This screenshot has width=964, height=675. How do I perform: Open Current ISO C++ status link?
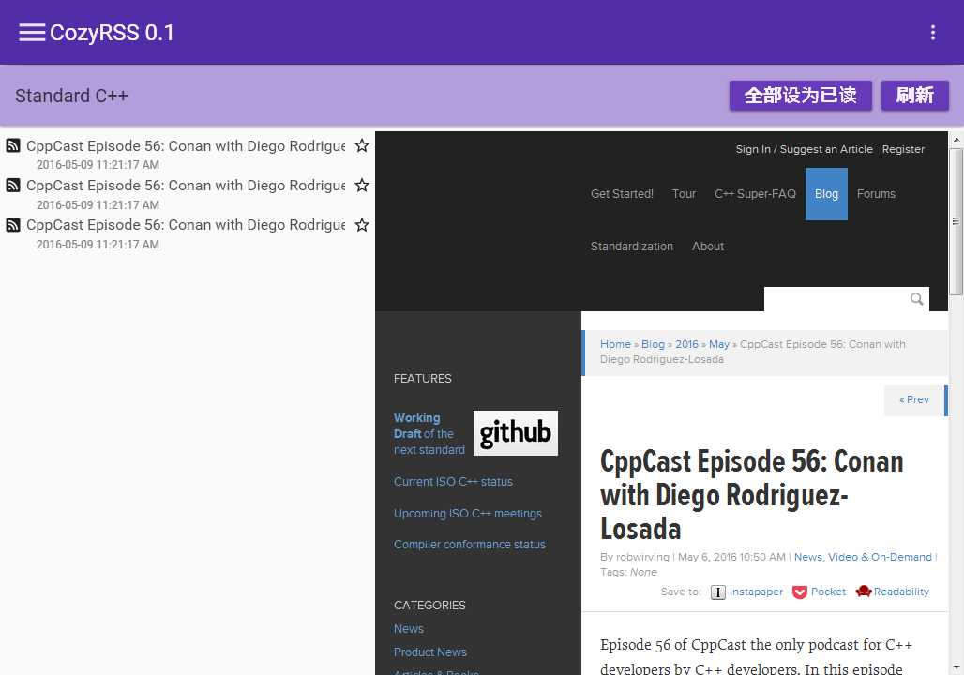(x=453, y=482)
